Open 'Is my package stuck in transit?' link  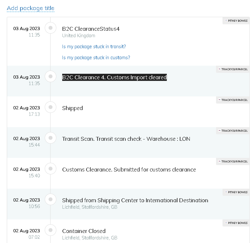click(94, 47)
